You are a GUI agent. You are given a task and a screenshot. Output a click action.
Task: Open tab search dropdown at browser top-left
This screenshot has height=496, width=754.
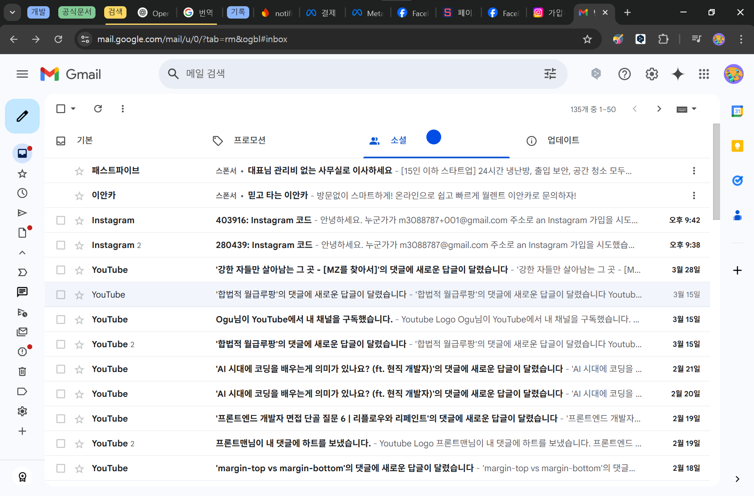(12, 12)
